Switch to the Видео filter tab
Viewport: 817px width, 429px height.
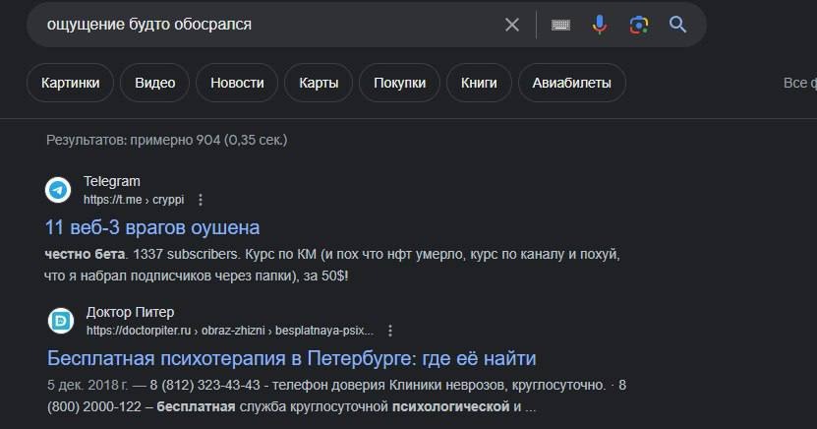click(x=155, y=83)
